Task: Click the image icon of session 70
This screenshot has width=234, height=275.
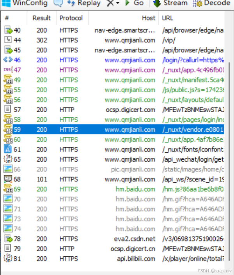Action: (8, 199)
